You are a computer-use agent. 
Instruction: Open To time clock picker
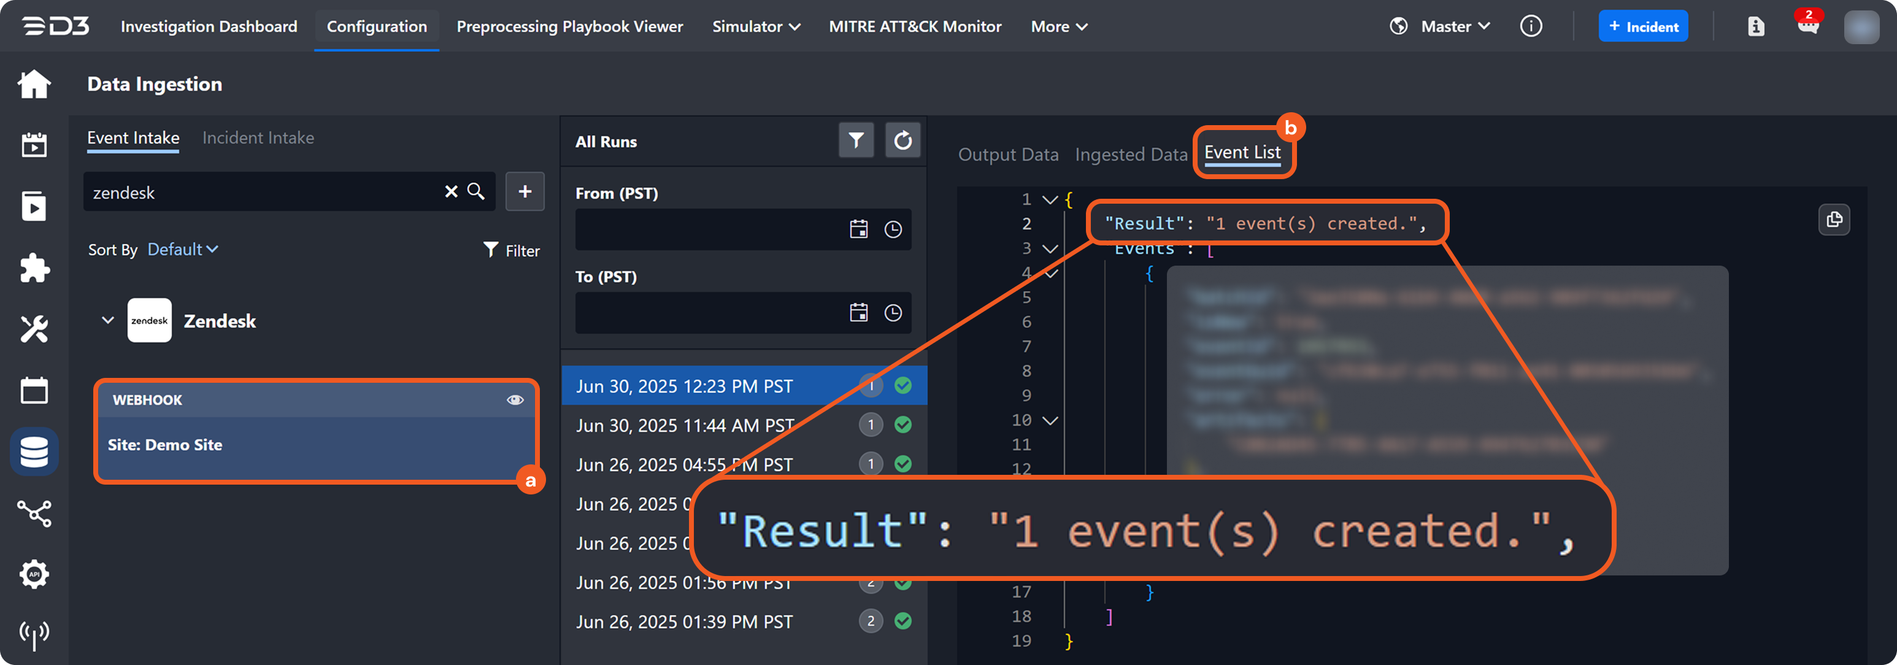[893, 313]
